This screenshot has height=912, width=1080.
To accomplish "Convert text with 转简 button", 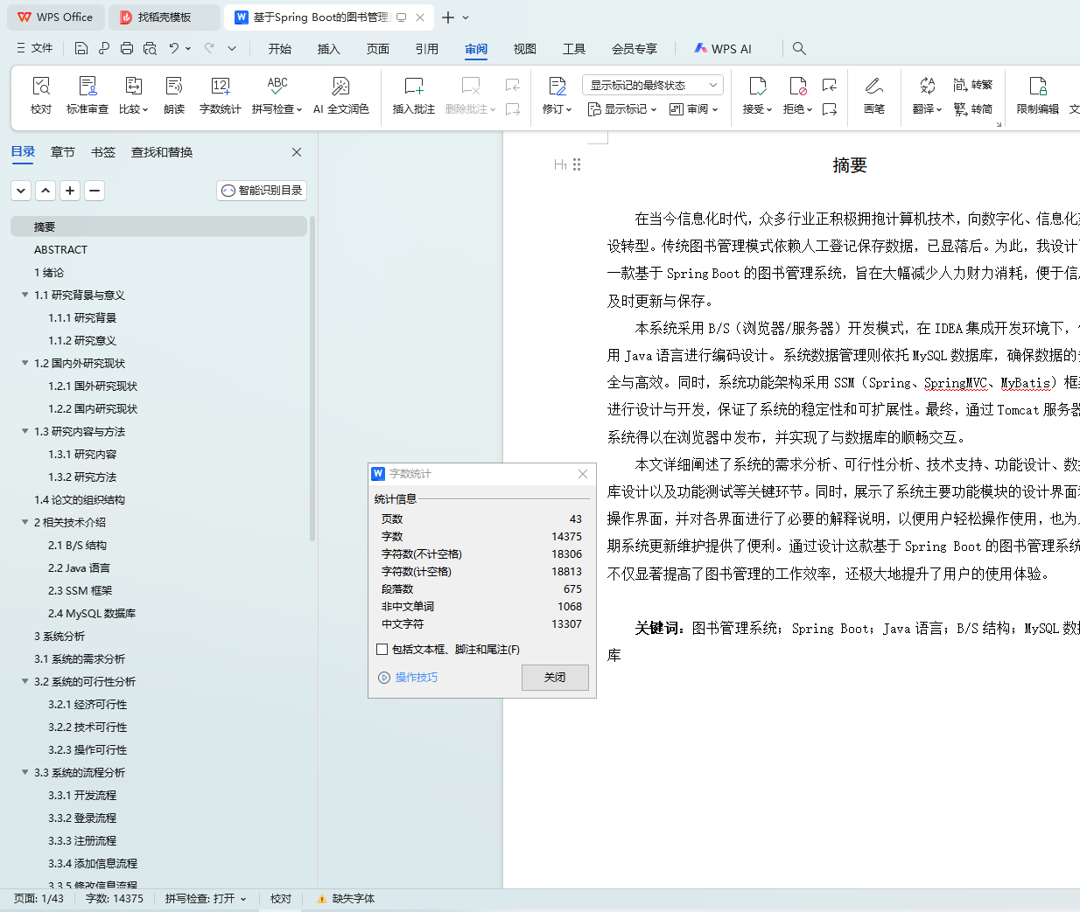I will tap(973, 109).
